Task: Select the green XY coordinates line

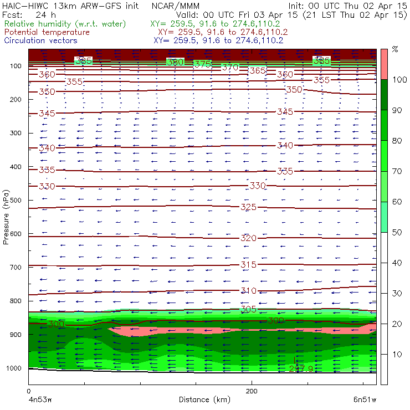Action: 215,24
